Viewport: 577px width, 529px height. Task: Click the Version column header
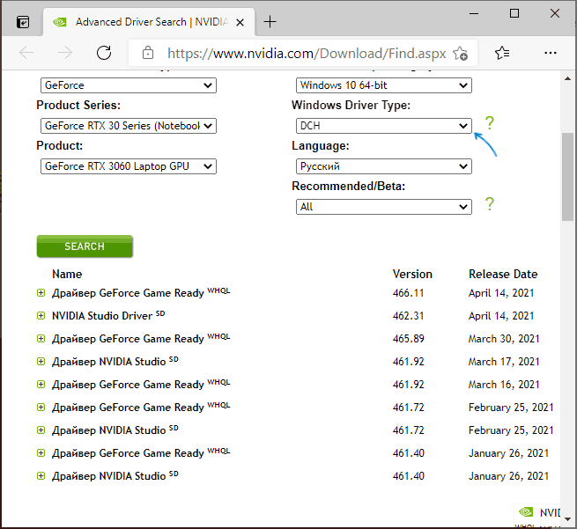tap(412, 274)
